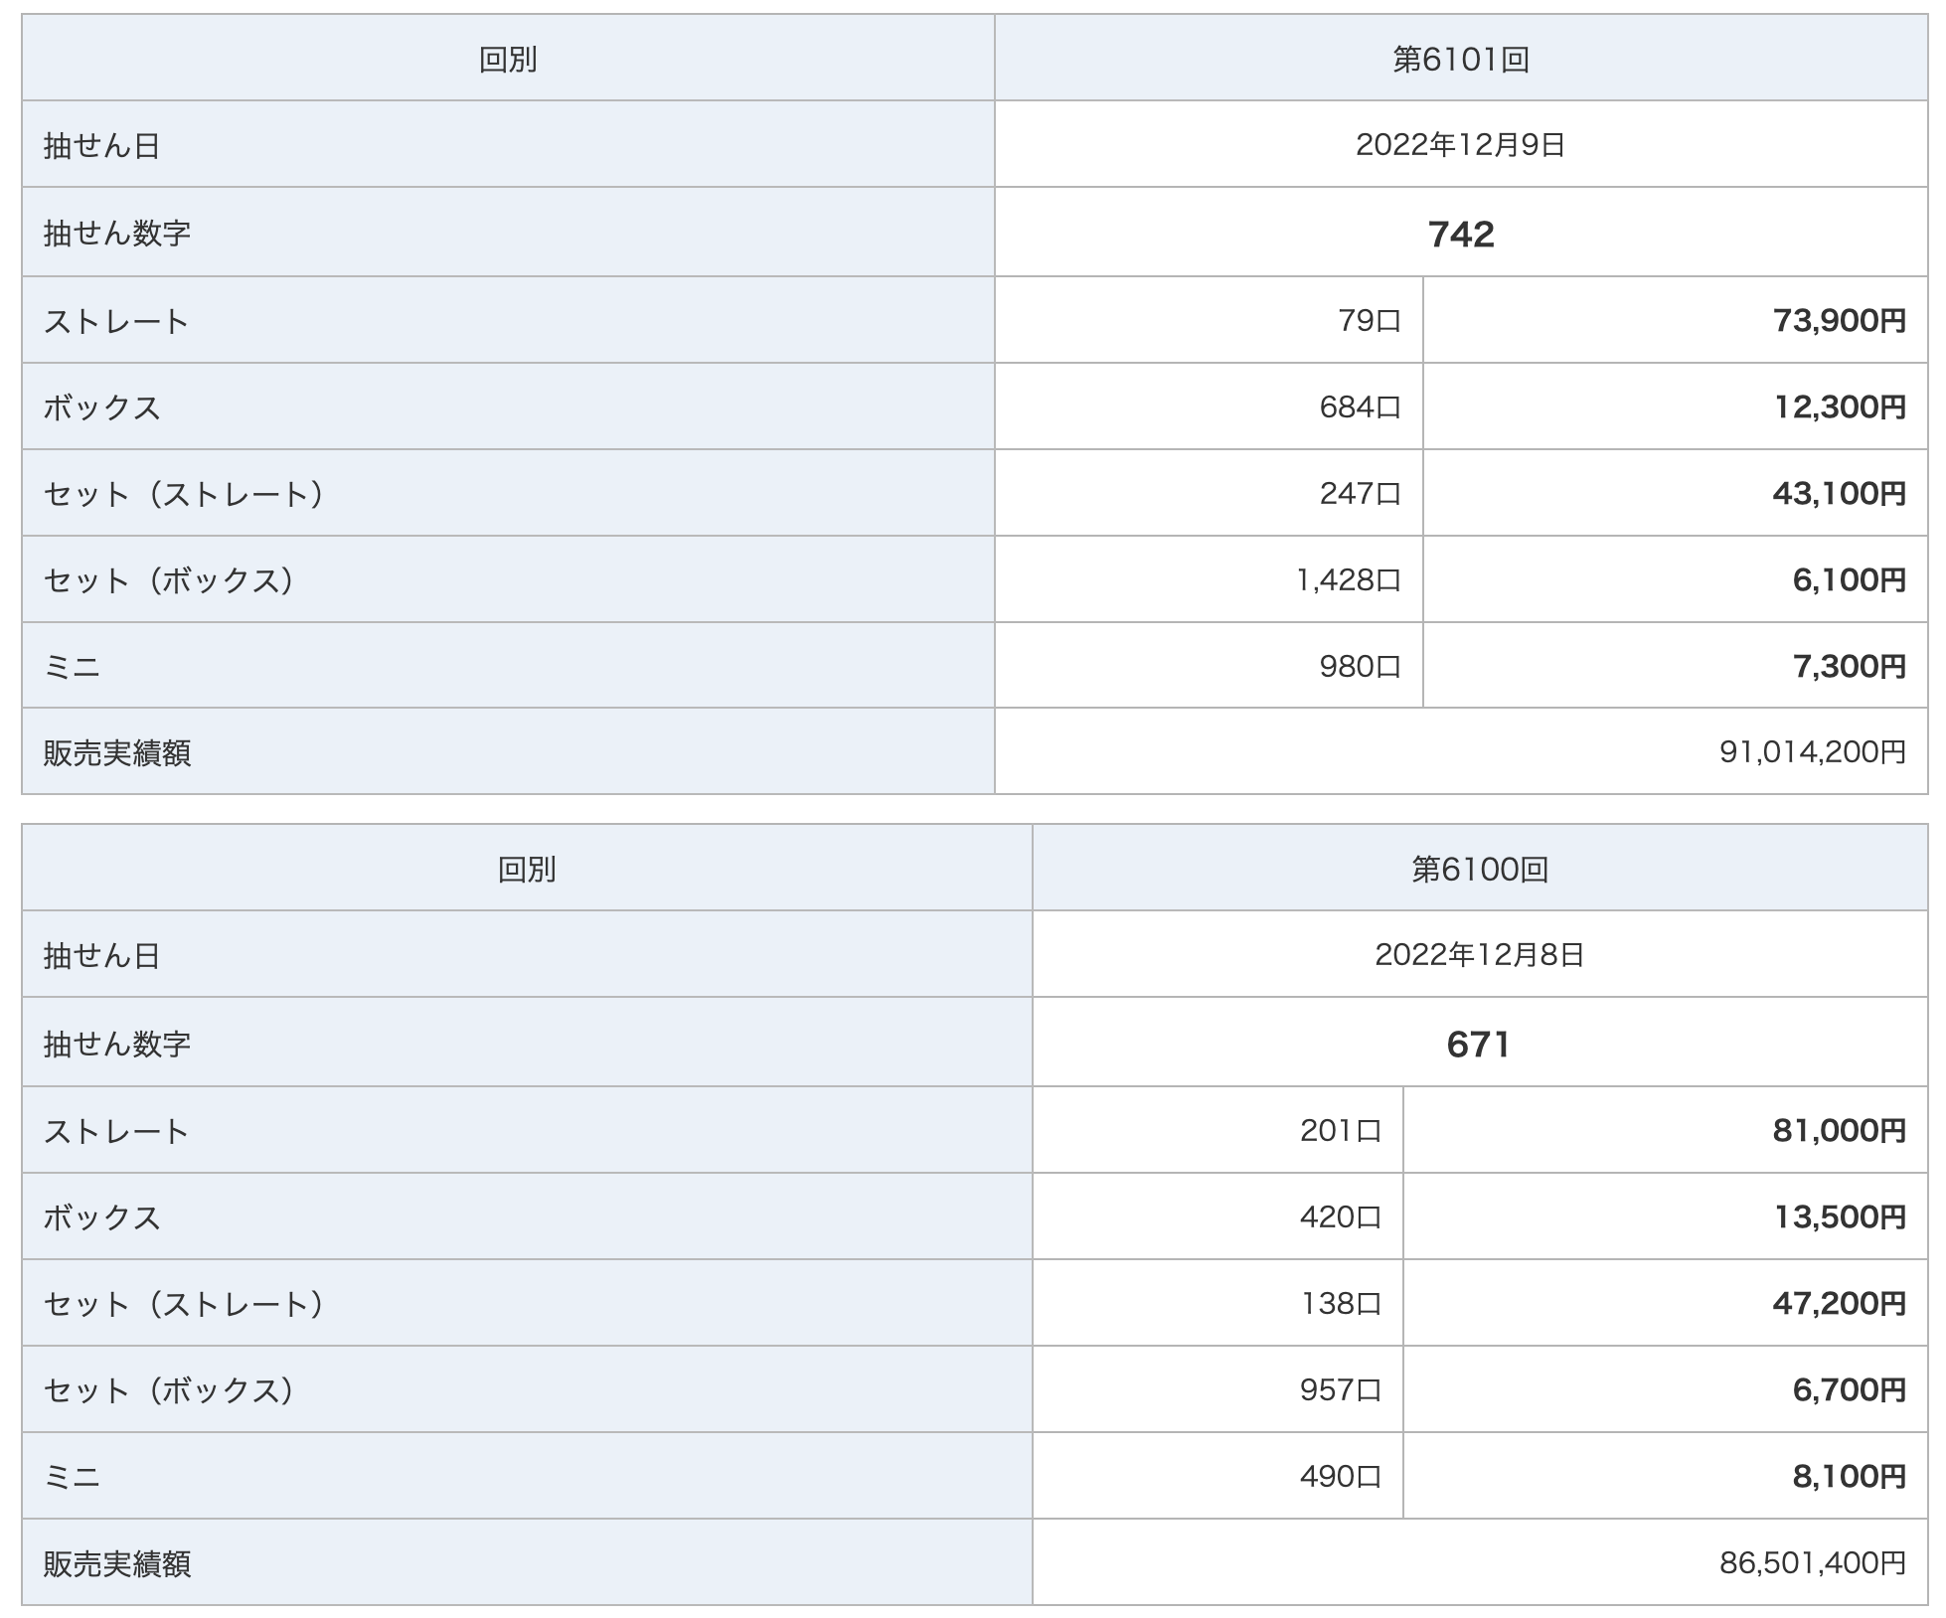The width and height of the screenshot is (1946, 1618).
Task: Select the 第6100回 header cell
Action: [1480, 869]
